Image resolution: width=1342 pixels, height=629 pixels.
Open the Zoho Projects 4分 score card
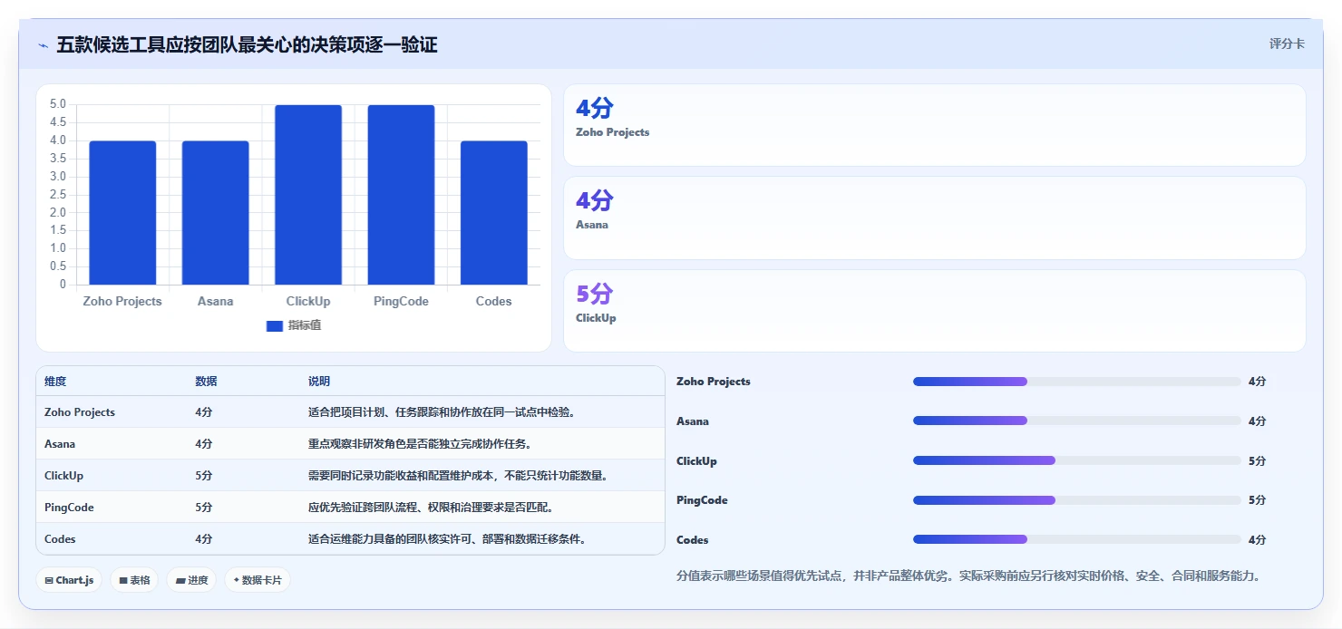point(934,125)
